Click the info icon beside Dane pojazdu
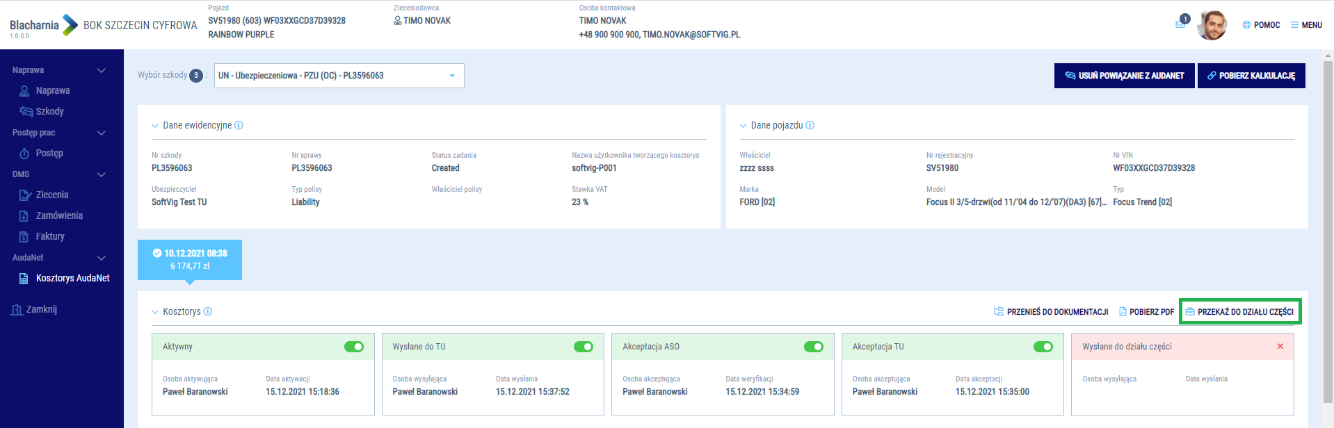Image resolution: width=1334 pixels, height=428 pixels. click(x=810, y=126)
